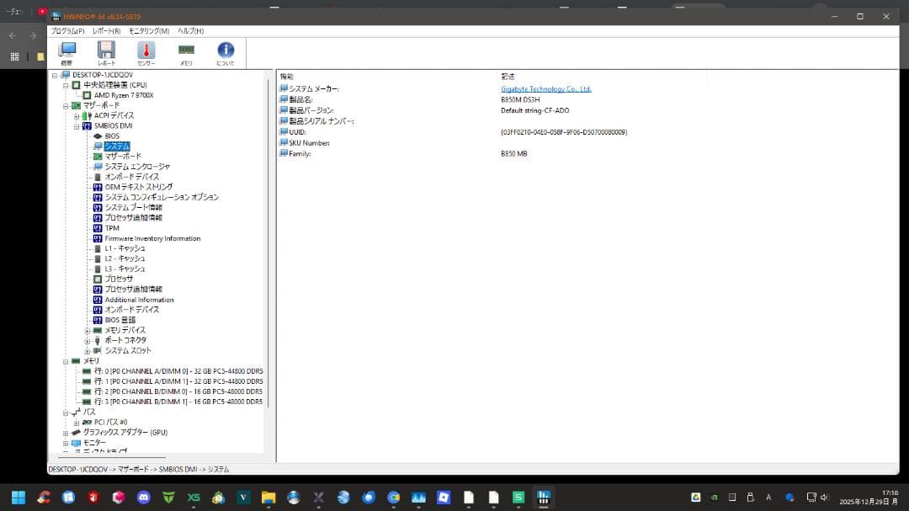The width and height of the screenshot is (909, 511).
Task: Open the プログラム(P) menu
Action: (67, 31)
